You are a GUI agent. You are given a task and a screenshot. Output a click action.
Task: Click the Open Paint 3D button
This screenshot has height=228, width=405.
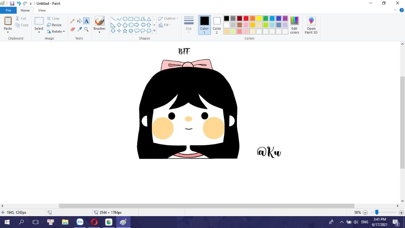pyautogui.click(x=311, y=25)
